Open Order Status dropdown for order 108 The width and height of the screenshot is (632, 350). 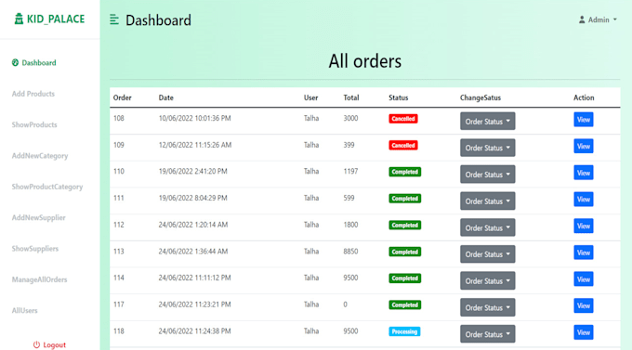[x=487, y=121]
